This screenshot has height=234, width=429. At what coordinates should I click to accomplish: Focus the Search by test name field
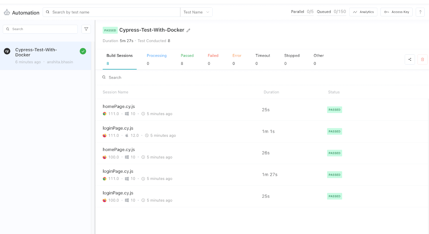112,12
